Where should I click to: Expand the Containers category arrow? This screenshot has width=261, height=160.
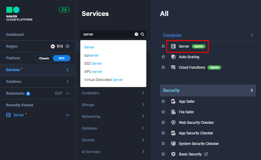coord(143,93)
